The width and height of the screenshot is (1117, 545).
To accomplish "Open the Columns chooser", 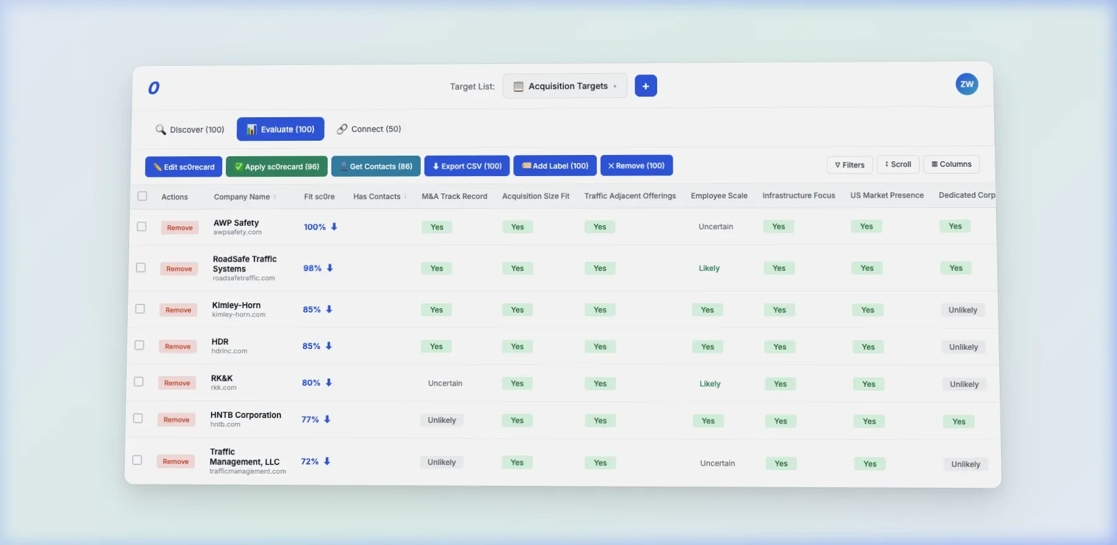I will pyautogui.click(x=951, y=164).
